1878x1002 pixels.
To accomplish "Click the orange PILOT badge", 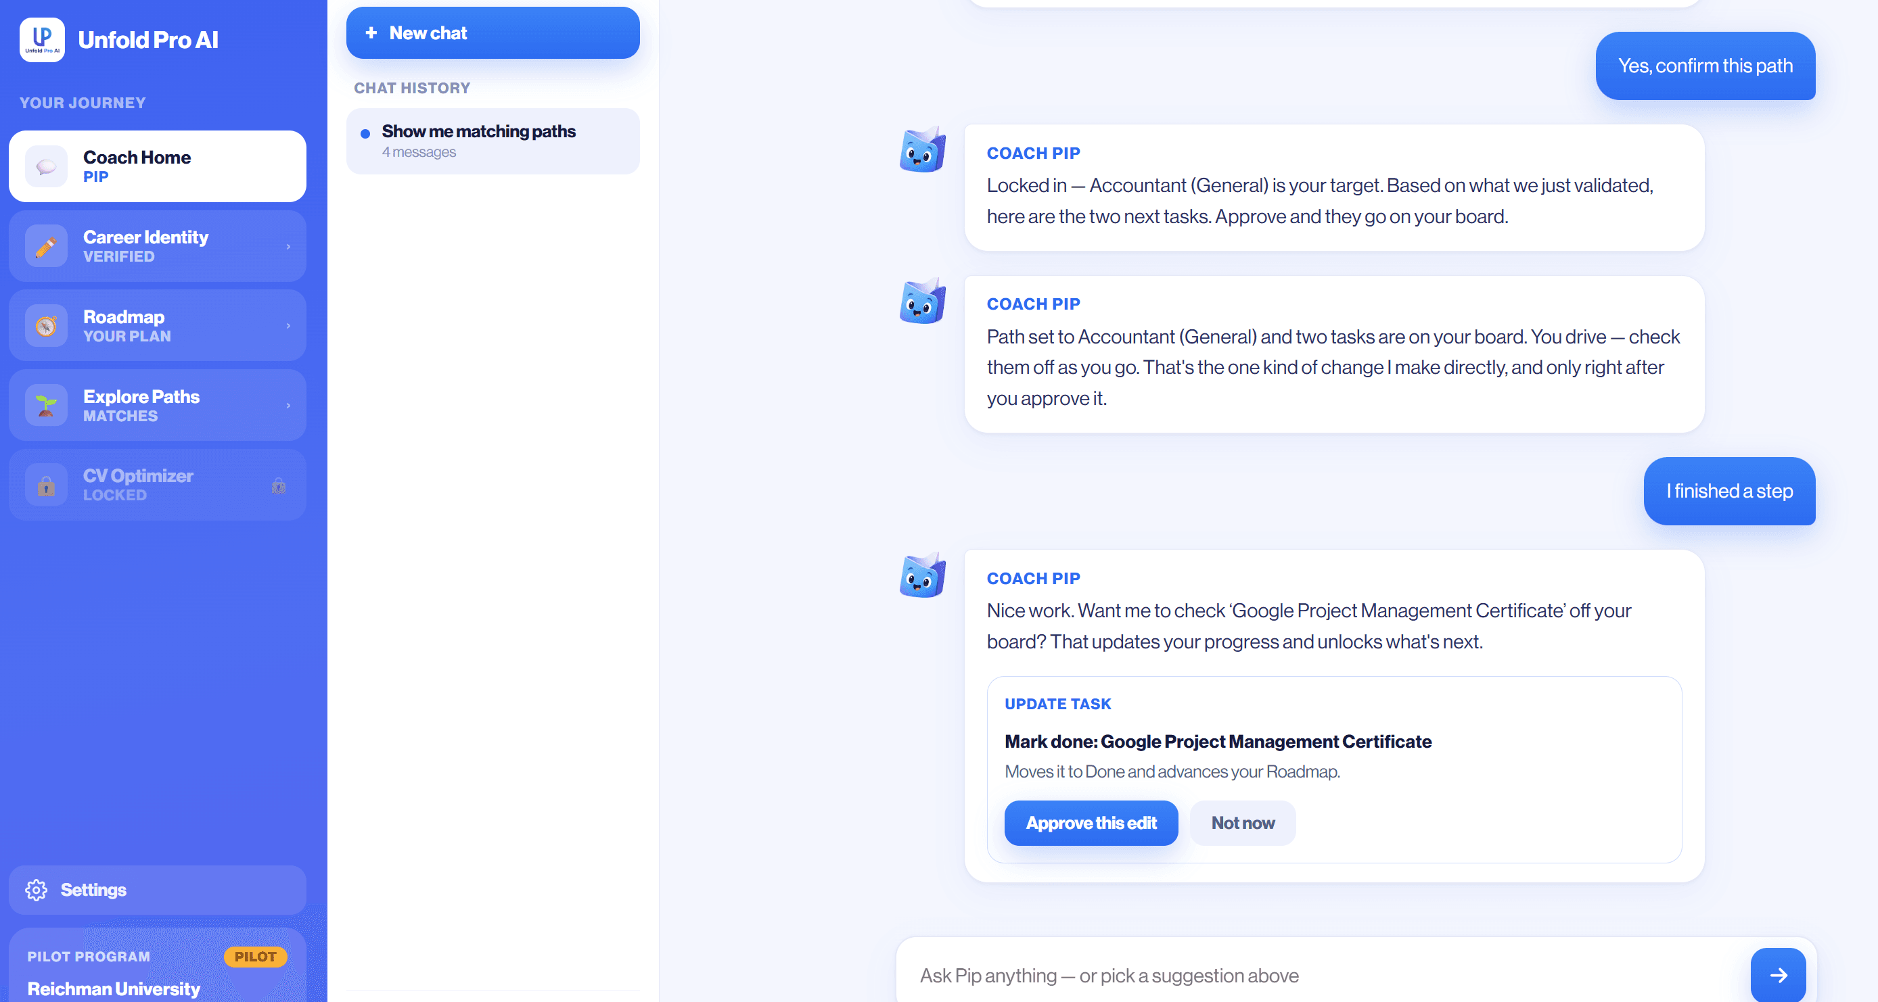I will click(255, 957).
